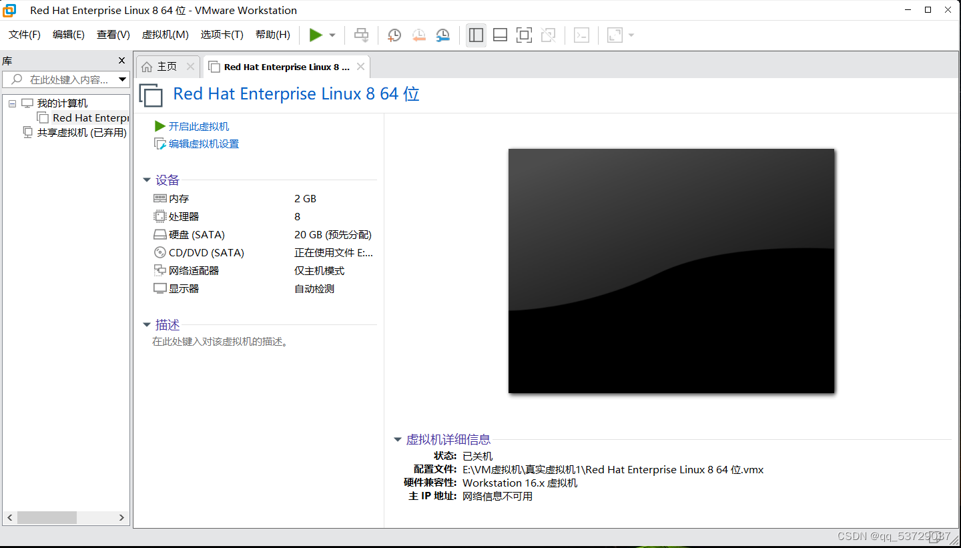Open the 虚拟机(M) menu
The width and height of the screenshot is (961, 548).
click(165, 35)
